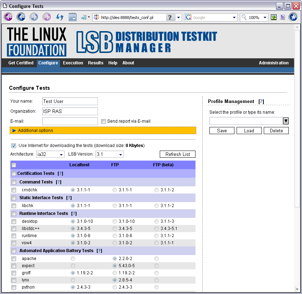Click help link next to Profile Management

261,102
